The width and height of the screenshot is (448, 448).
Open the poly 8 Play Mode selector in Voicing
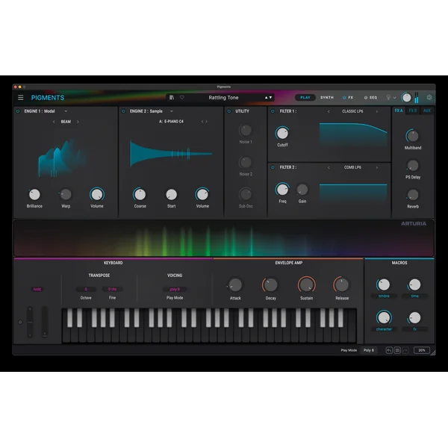175,289
